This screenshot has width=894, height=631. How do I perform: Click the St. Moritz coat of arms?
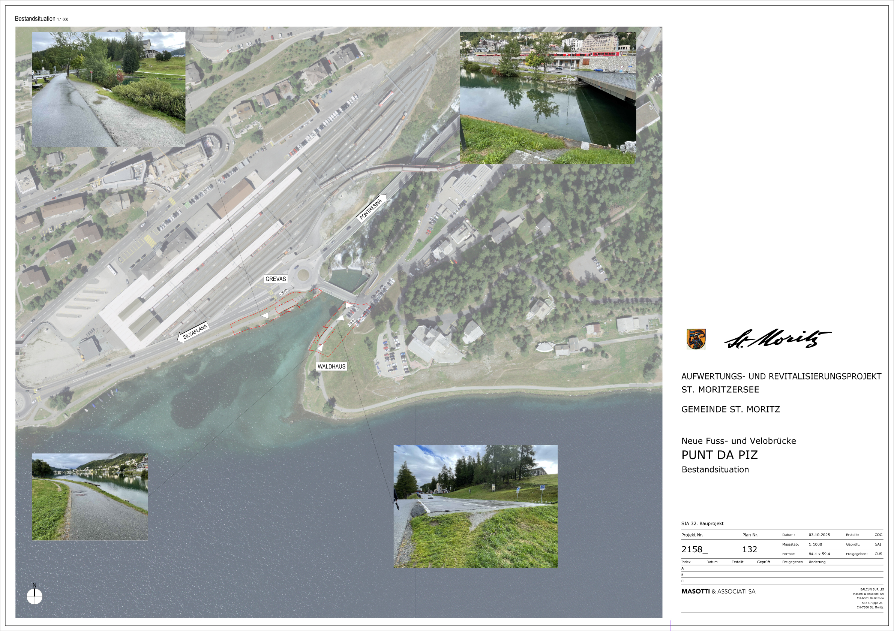696,339
